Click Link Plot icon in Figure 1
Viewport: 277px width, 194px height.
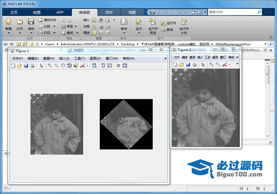95,66
